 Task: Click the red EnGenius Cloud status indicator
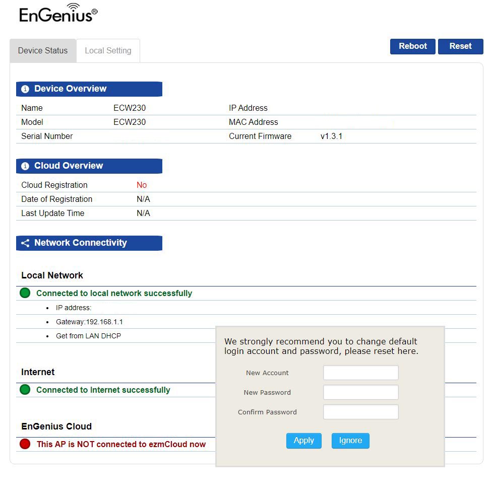(25, 444)
